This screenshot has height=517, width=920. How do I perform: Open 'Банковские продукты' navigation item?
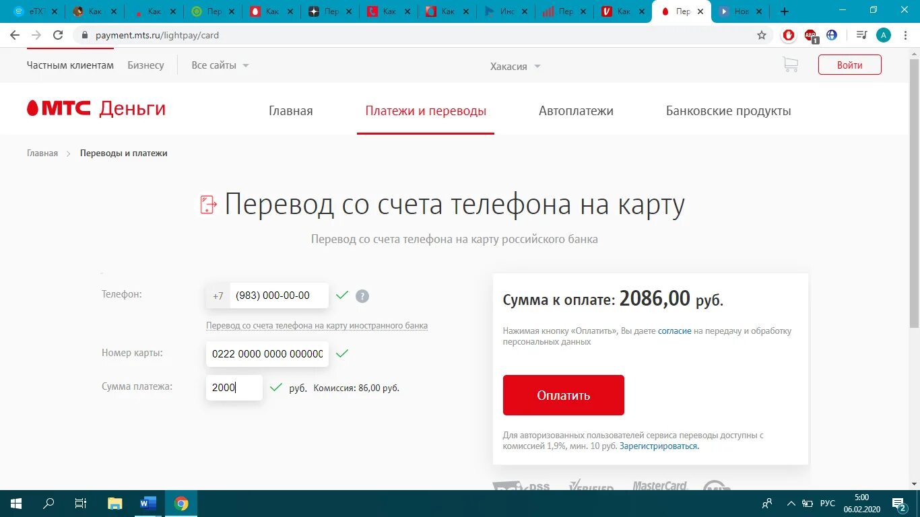click(729, 111)
